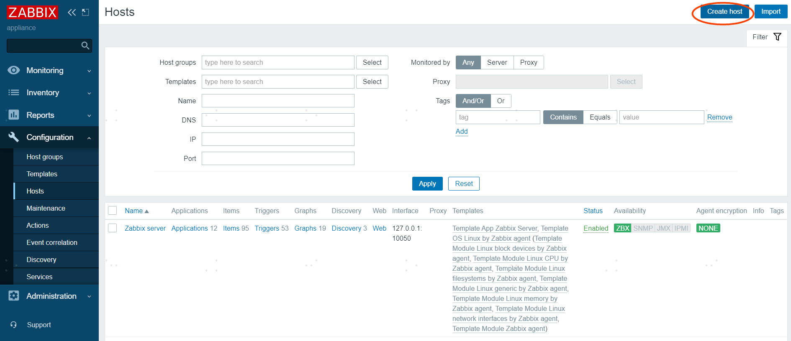Click the Filter funnel icon
The image size is (791, 341).
pyautogui.click(x=777, y=37)
